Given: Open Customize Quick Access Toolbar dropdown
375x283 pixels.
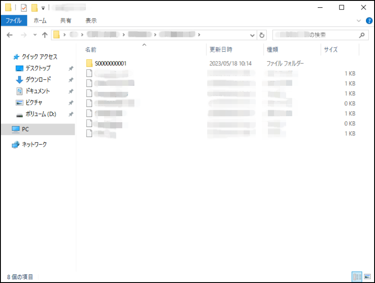Looking at the screenshot, I should (x=43, y=8).
